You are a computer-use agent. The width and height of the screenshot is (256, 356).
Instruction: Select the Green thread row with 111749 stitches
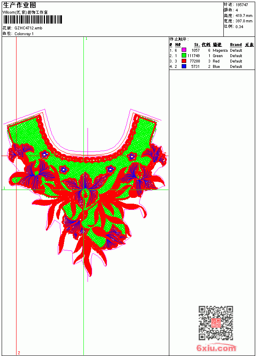(212, 55)
